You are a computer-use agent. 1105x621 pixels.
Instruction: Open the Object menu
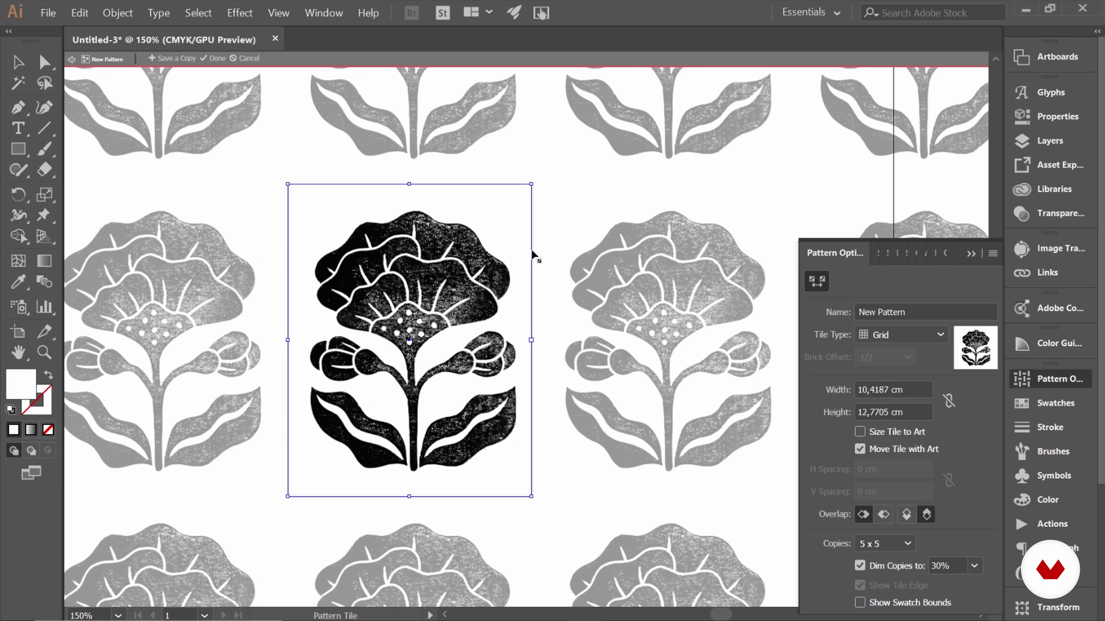117,13
